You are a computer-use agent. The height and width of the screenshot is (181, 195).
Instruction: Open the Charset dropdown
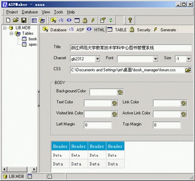coord(97,59)
